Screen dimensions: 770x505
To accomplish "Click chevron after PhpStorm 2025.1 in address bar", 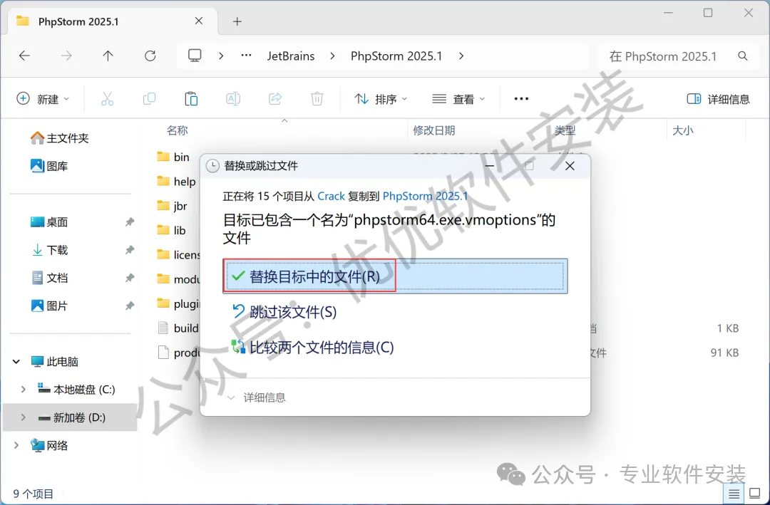I will coord(461,56).
